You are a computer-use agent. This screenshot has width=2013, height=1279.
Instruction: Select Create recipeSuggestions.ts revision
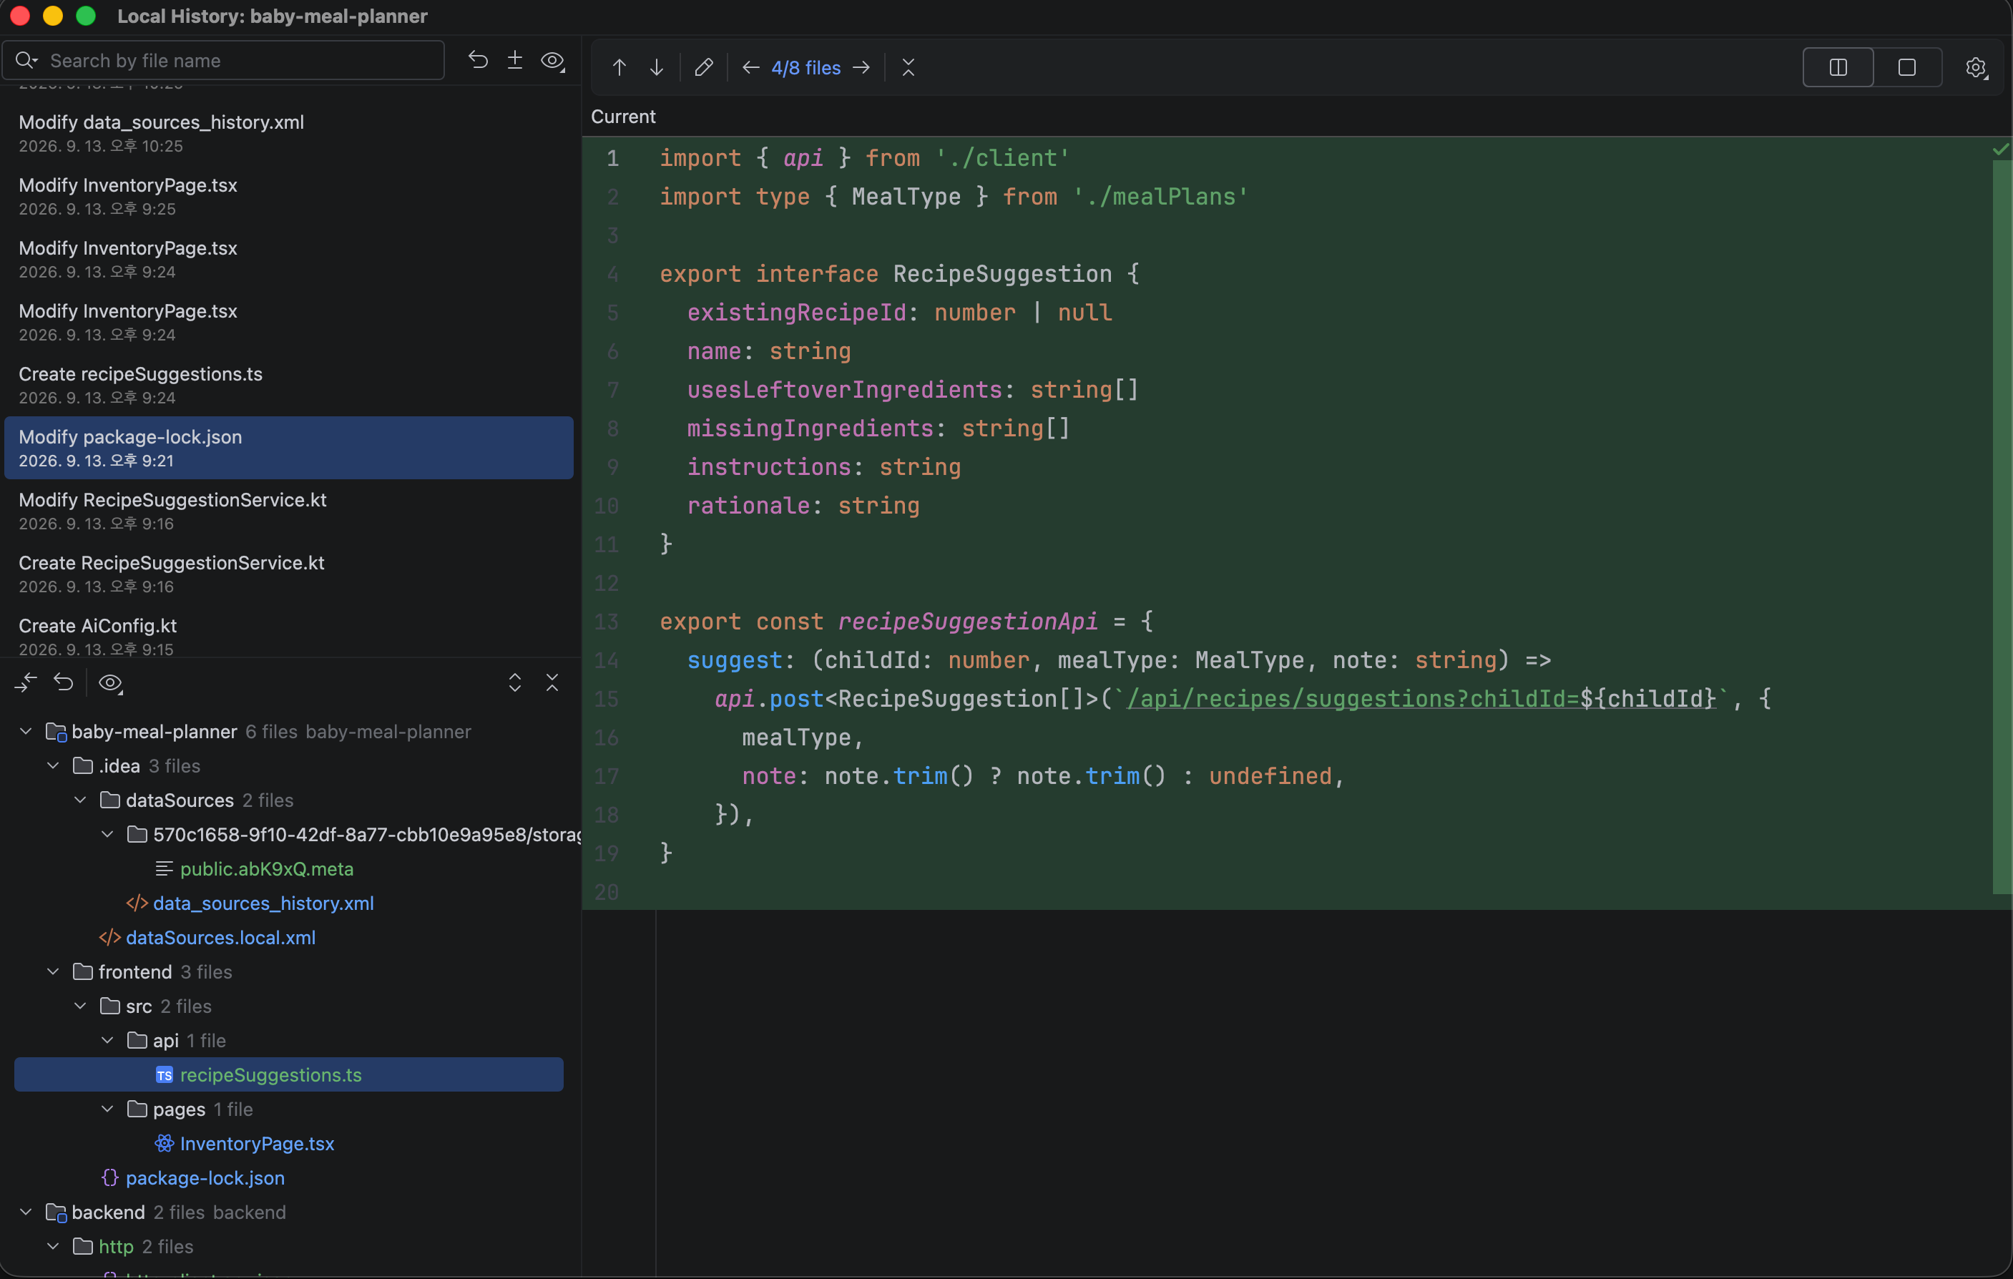pos(288,385)
